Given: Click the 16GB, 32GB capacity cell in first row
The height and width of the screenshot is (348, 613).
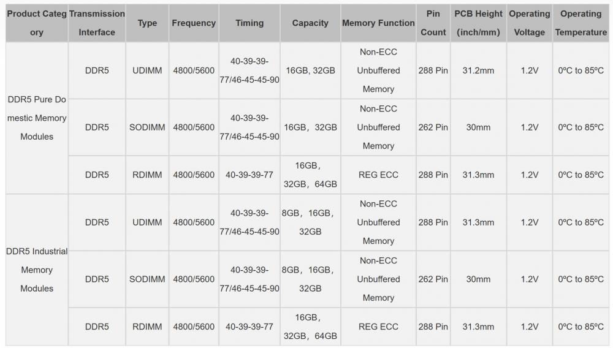Looking at the screenshot, I should (x=310, y=70).
